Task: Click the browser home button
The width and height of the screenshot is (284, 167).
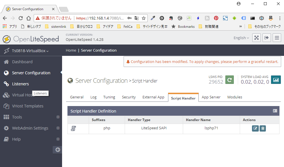Action: [29, 18]
